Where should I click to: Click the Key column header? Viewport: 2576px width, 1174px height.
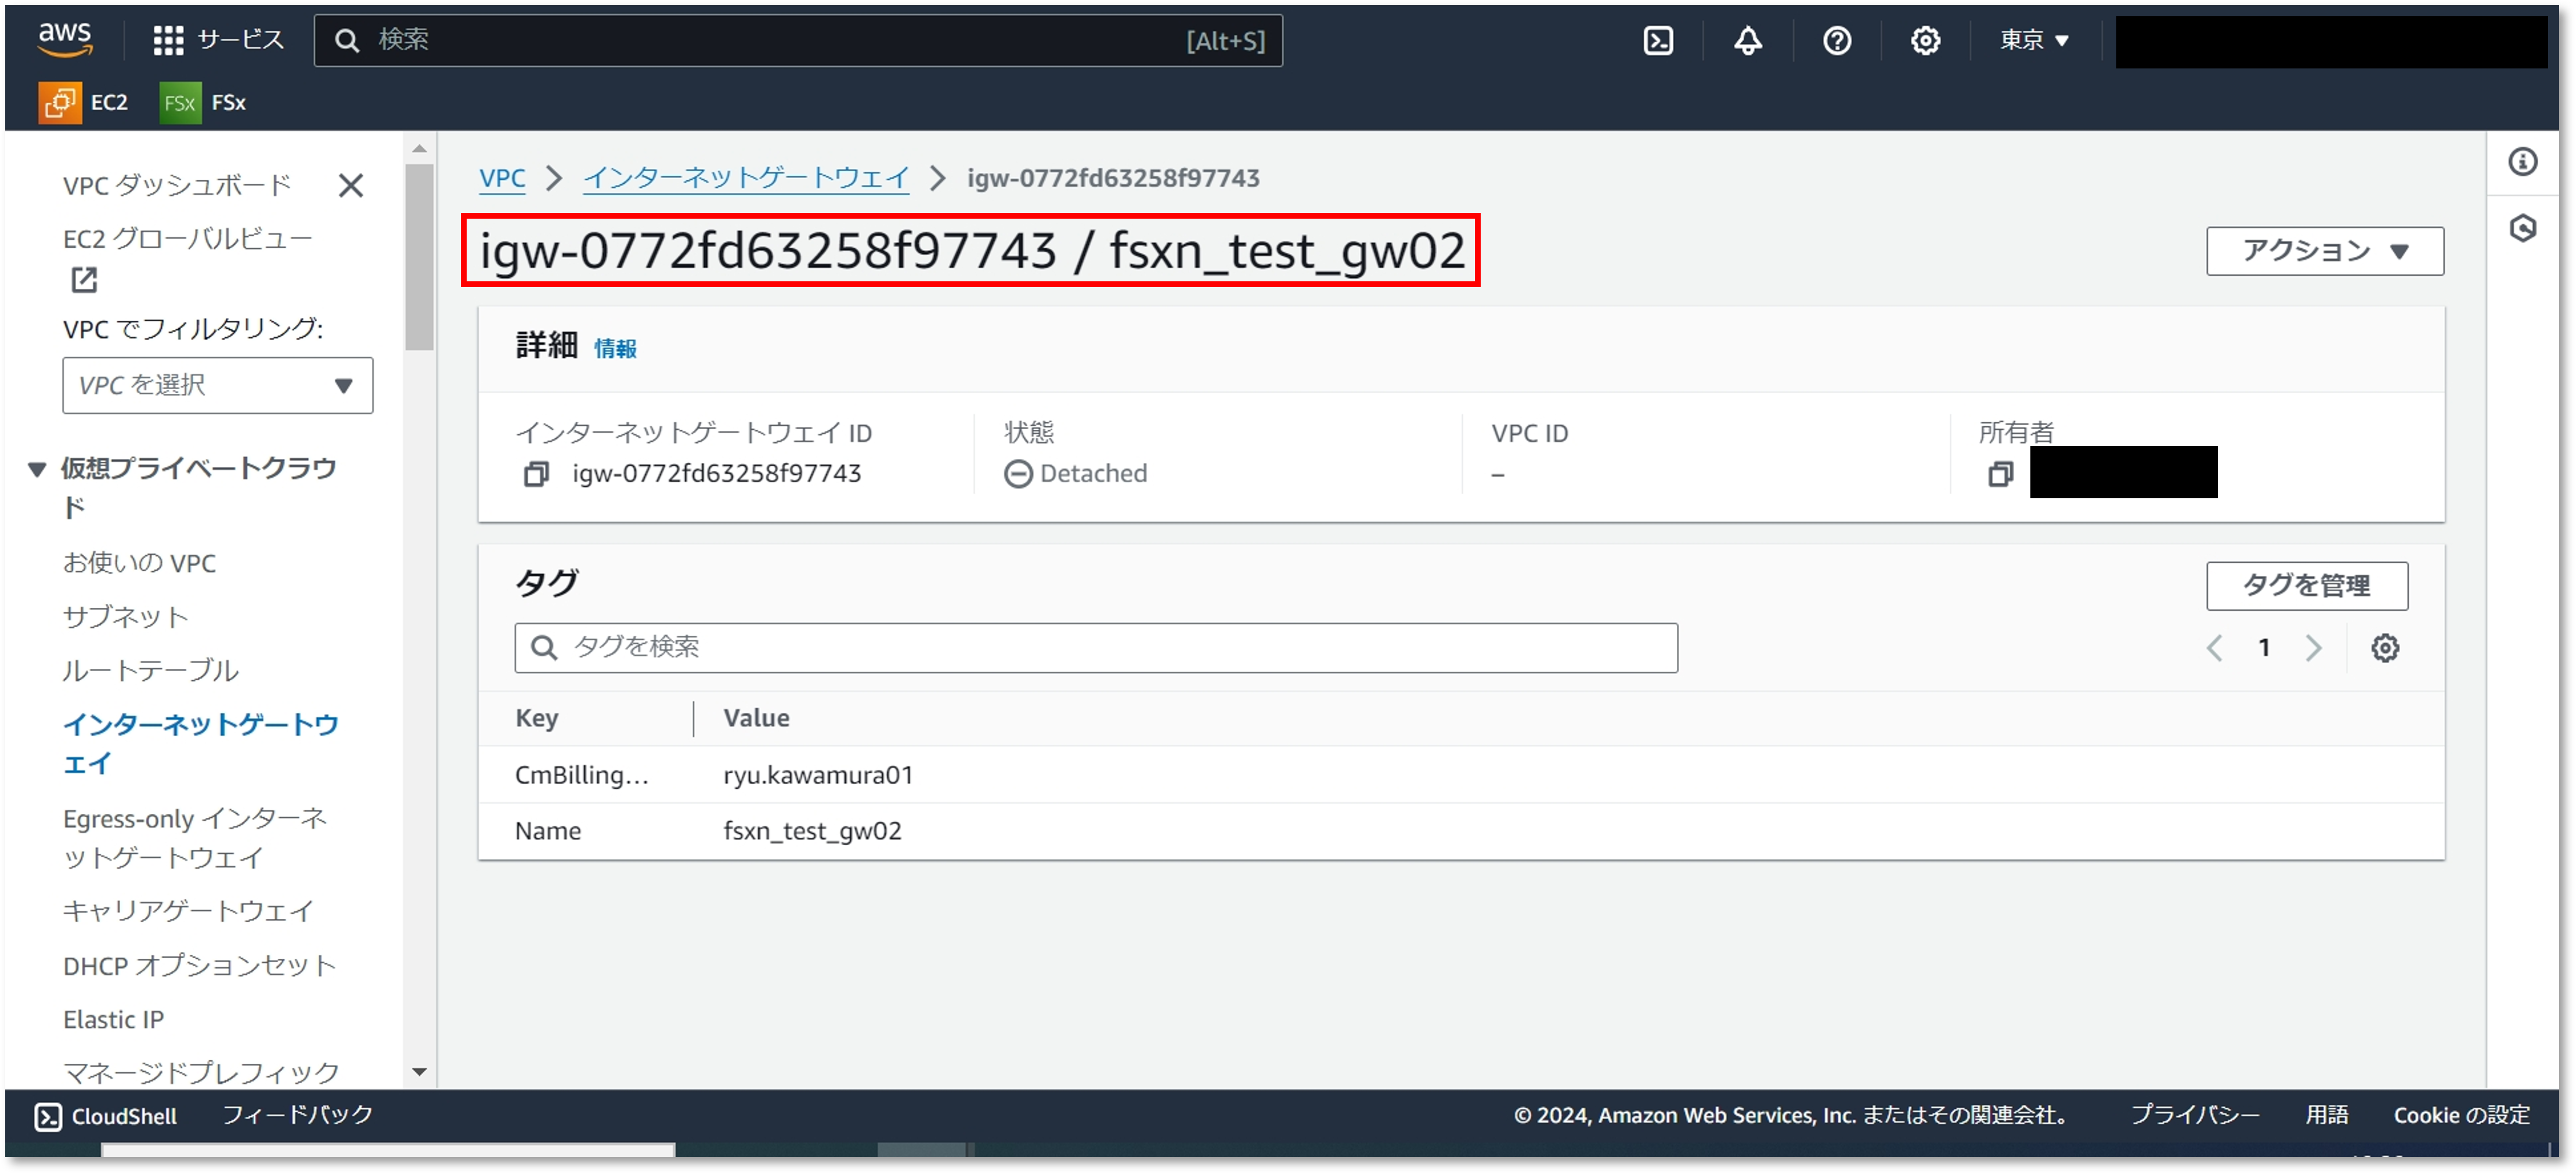536,719
